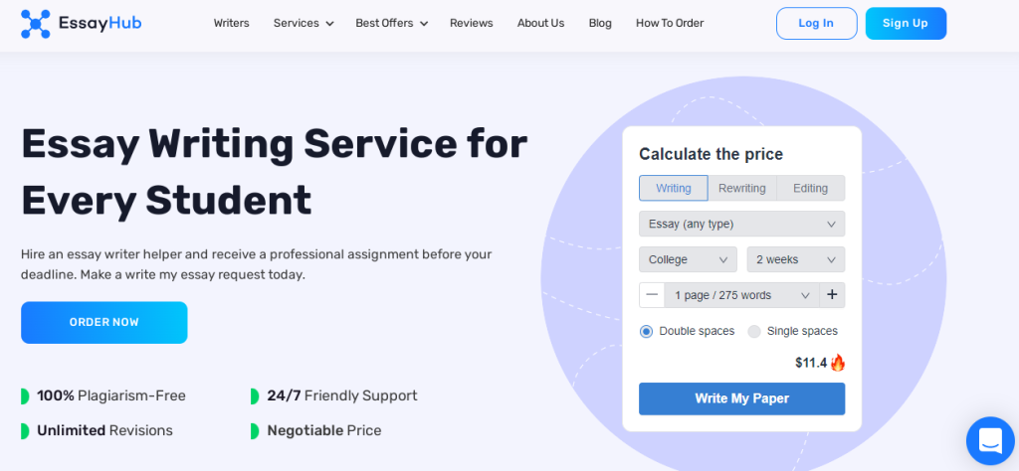The height and width of the screenshot is (471, 1019).
Task: Open the College academic level dropdown
Action: pos(688,259)
